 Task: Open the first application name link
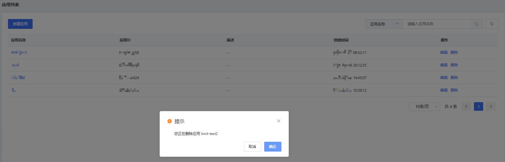click(x=19, y=52)
